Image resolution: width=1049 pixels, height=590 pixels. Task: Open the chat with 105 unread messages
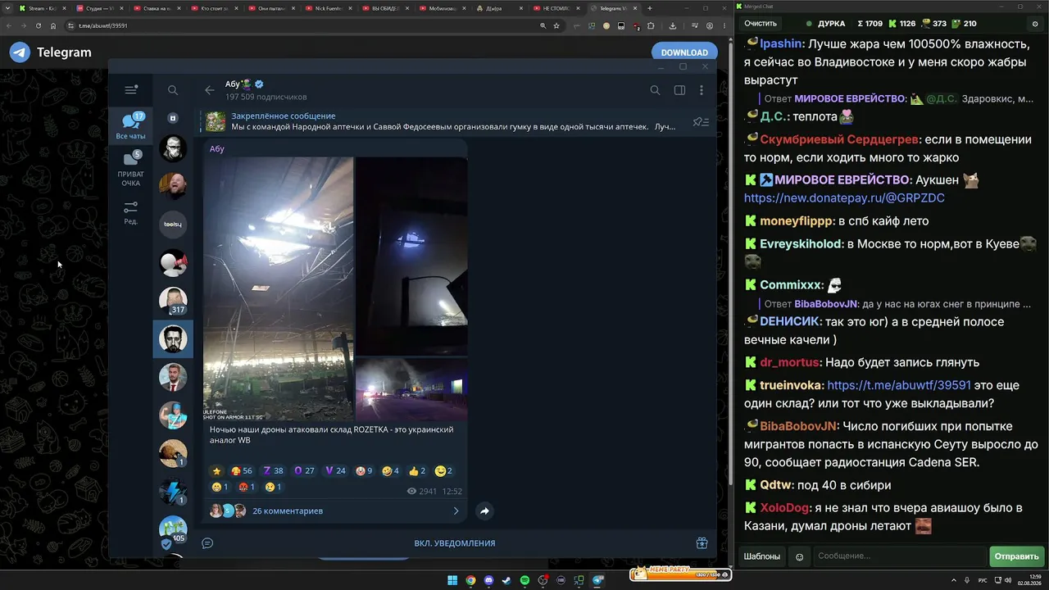tap(173, 529)
